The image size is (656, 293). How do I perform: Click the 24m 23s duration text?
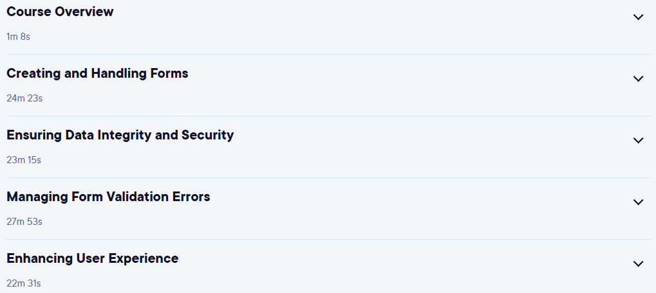24,98
